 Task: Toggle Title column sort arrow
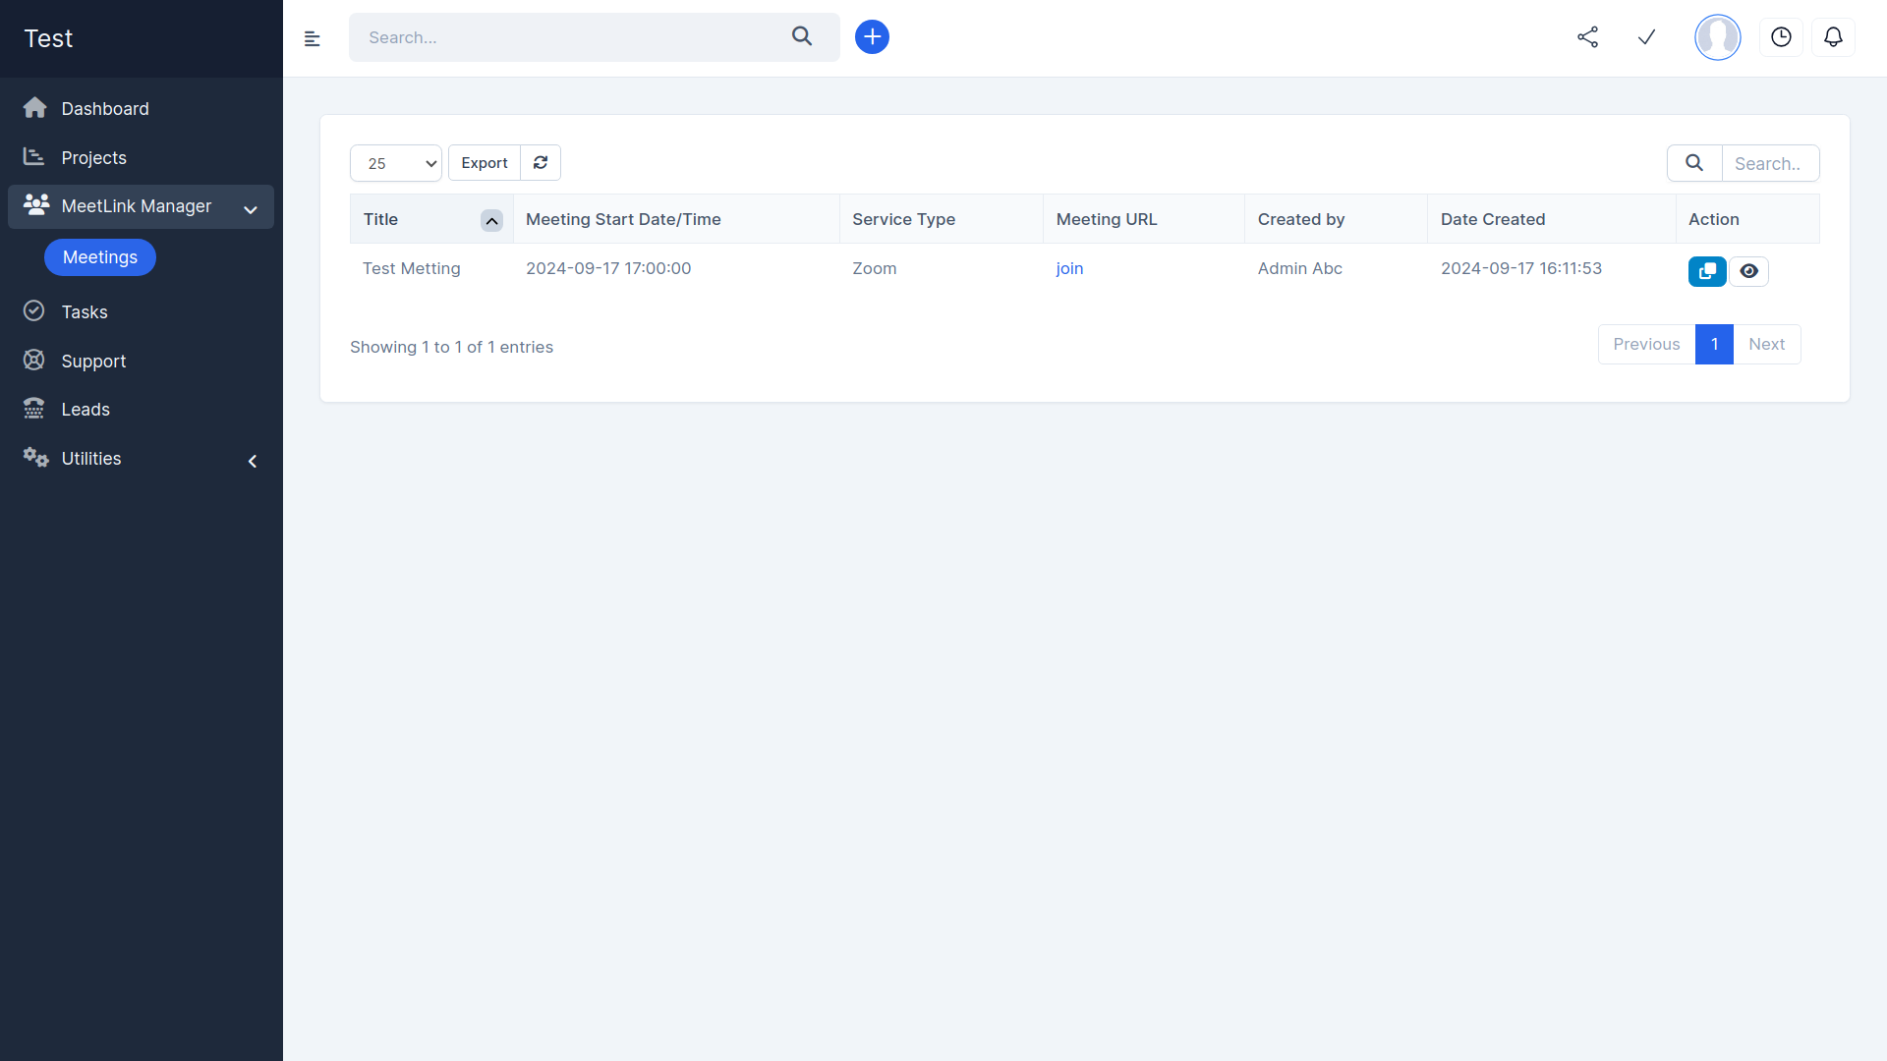[x=491, y=221]
